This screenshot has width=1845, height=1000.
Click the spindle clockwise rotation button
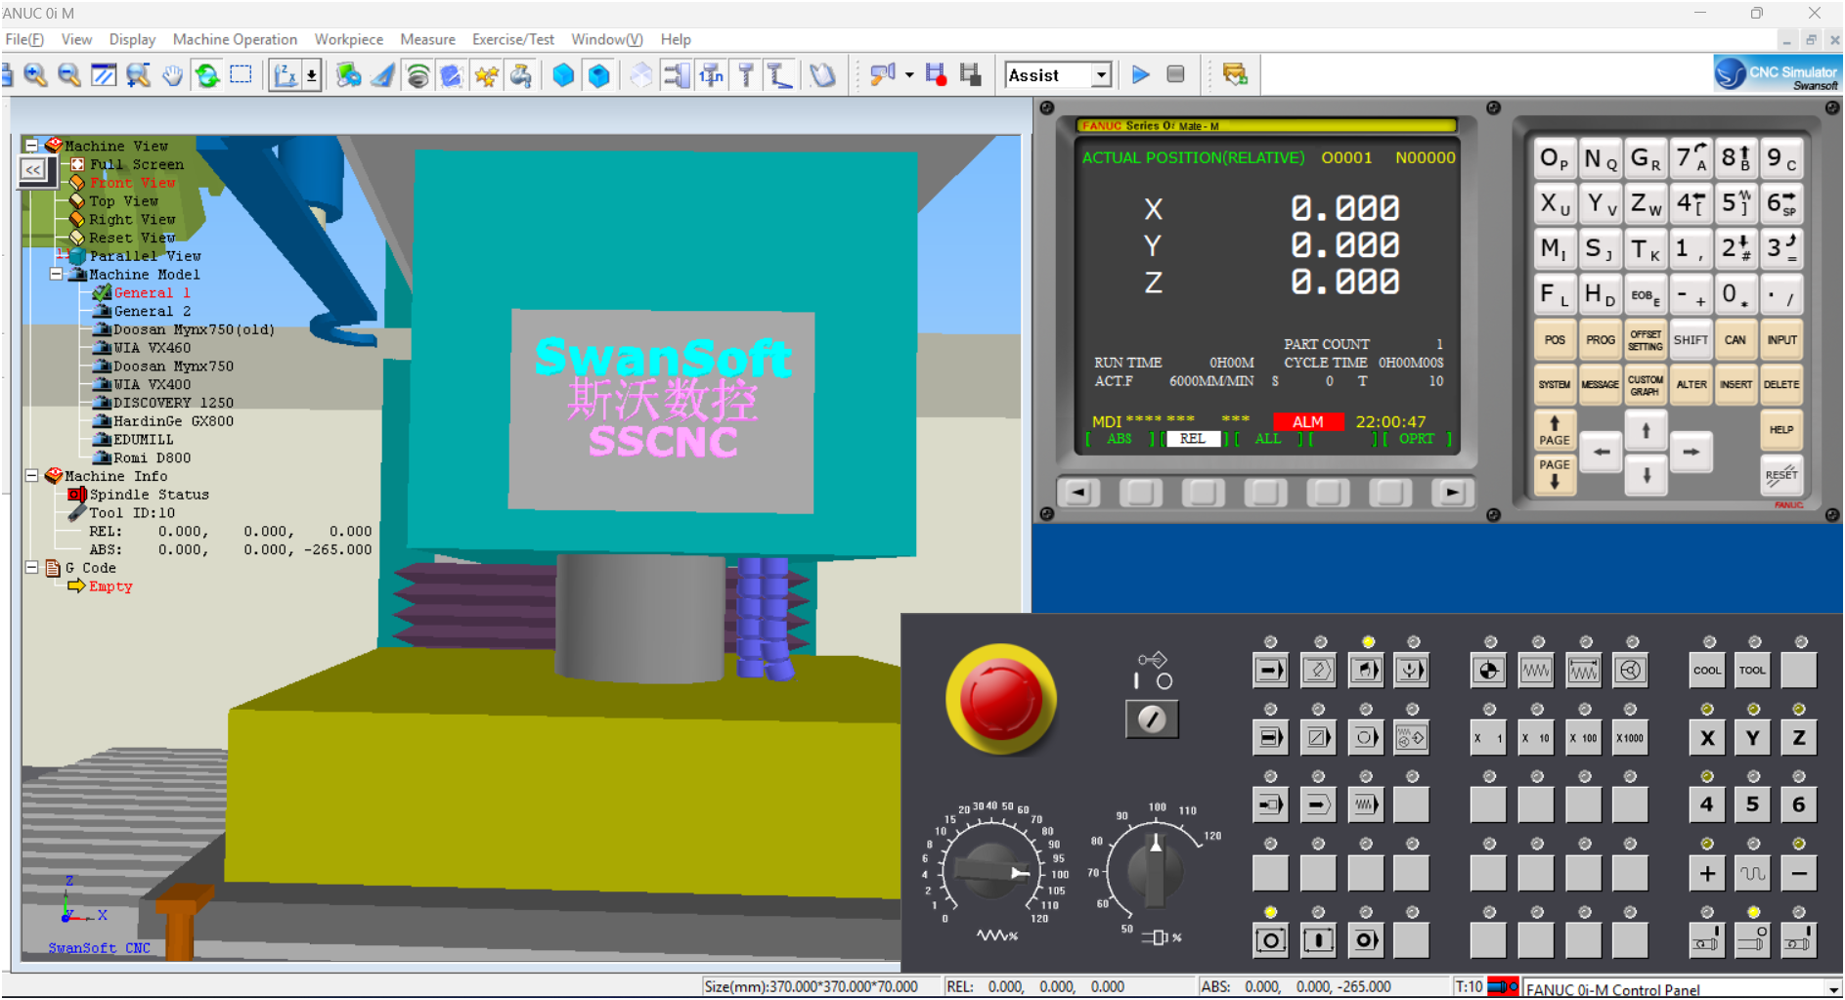pos(1706,940)
